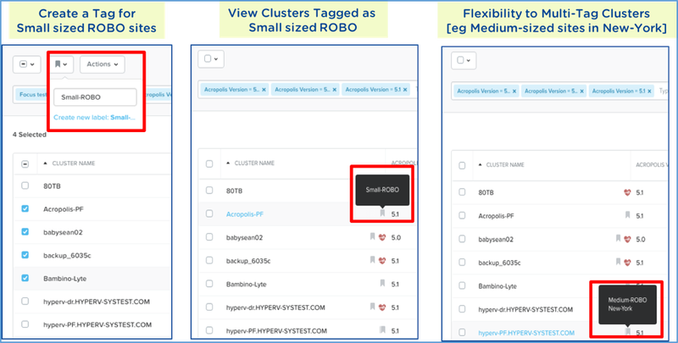Click hyperv-PF row's bookmark icon in middle panel
The height and width of the screenshot is (343, 678).
382,330
